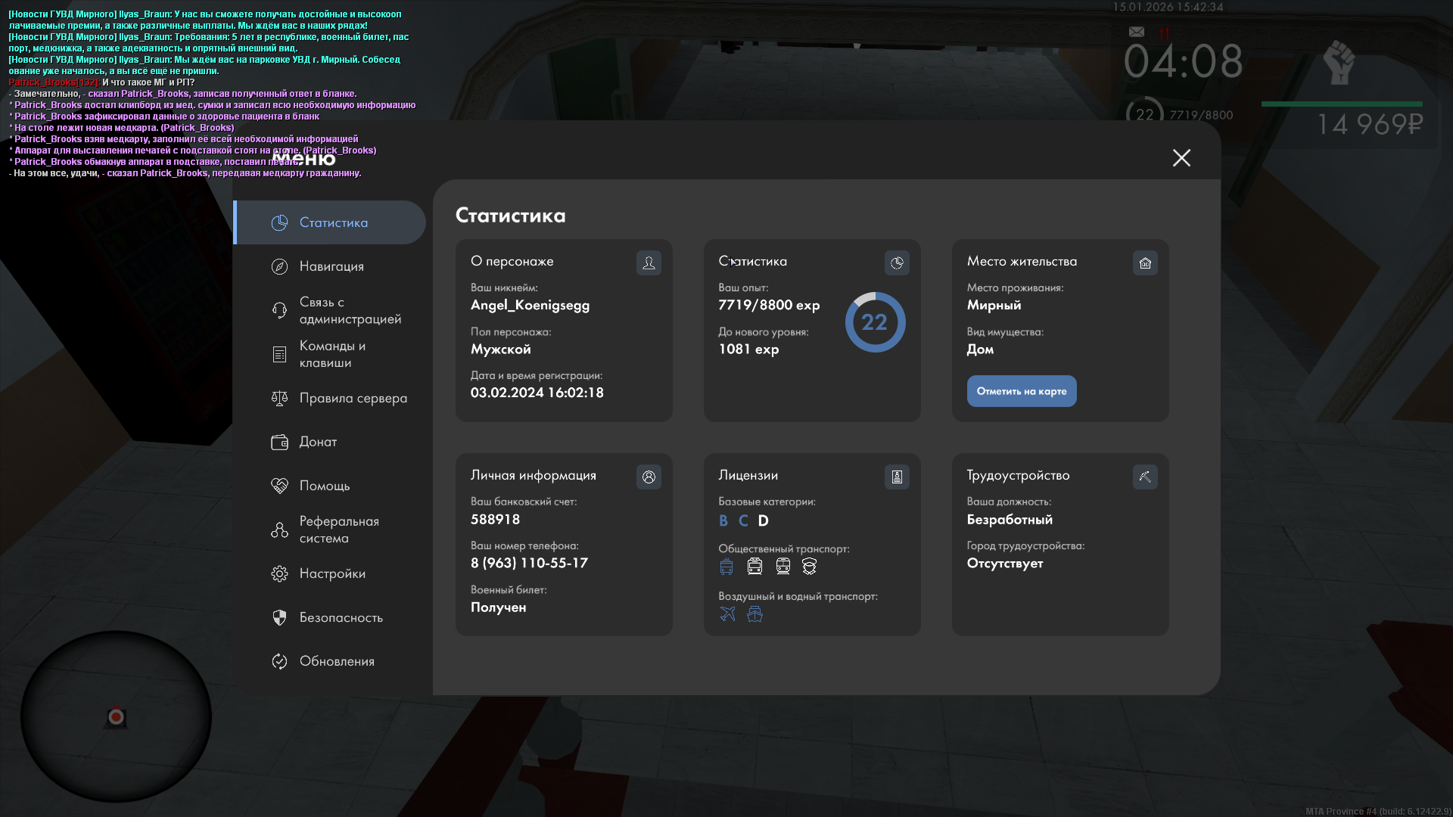Click the circular minimap radar

click(x=116, y=716)
